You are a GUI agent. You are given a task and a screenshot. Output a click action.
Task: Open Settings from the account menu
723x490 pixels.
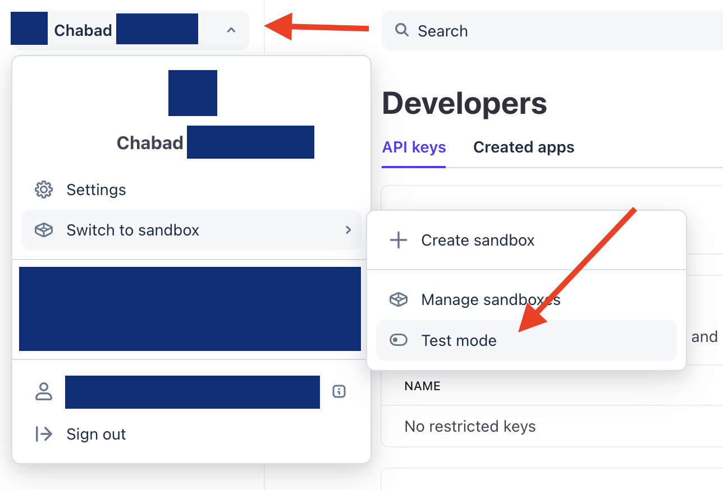(x=96, y=189)
